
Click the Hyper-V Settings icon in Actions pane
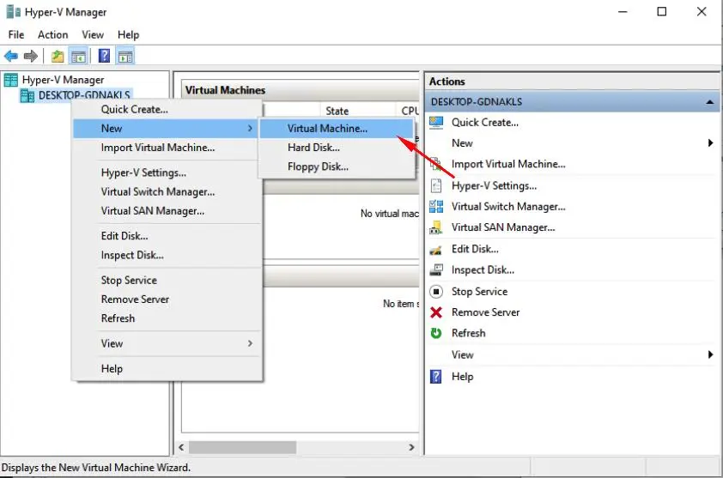coord(436,185)
